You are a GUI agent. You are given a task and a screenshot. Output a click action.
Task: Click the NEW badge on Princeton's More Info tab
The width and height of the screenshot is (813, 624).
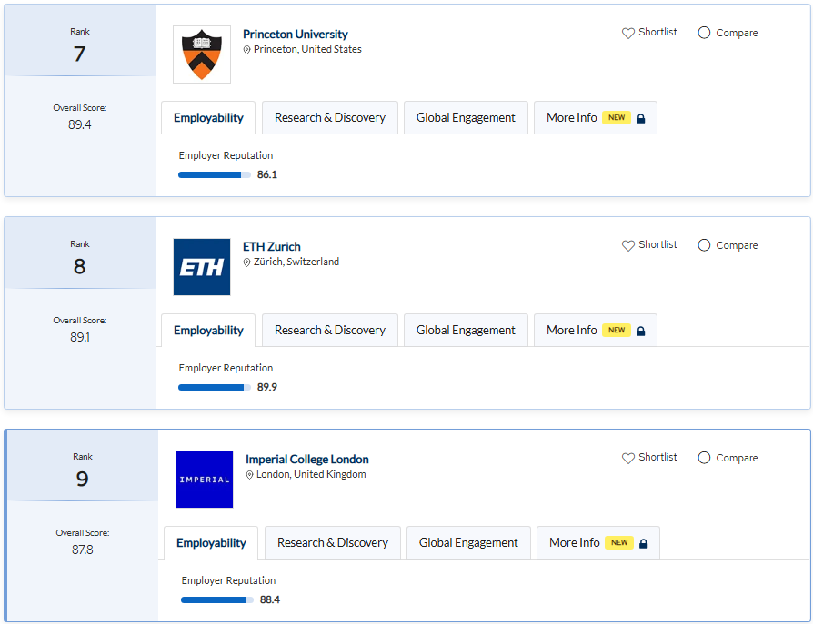pos(616,117)
